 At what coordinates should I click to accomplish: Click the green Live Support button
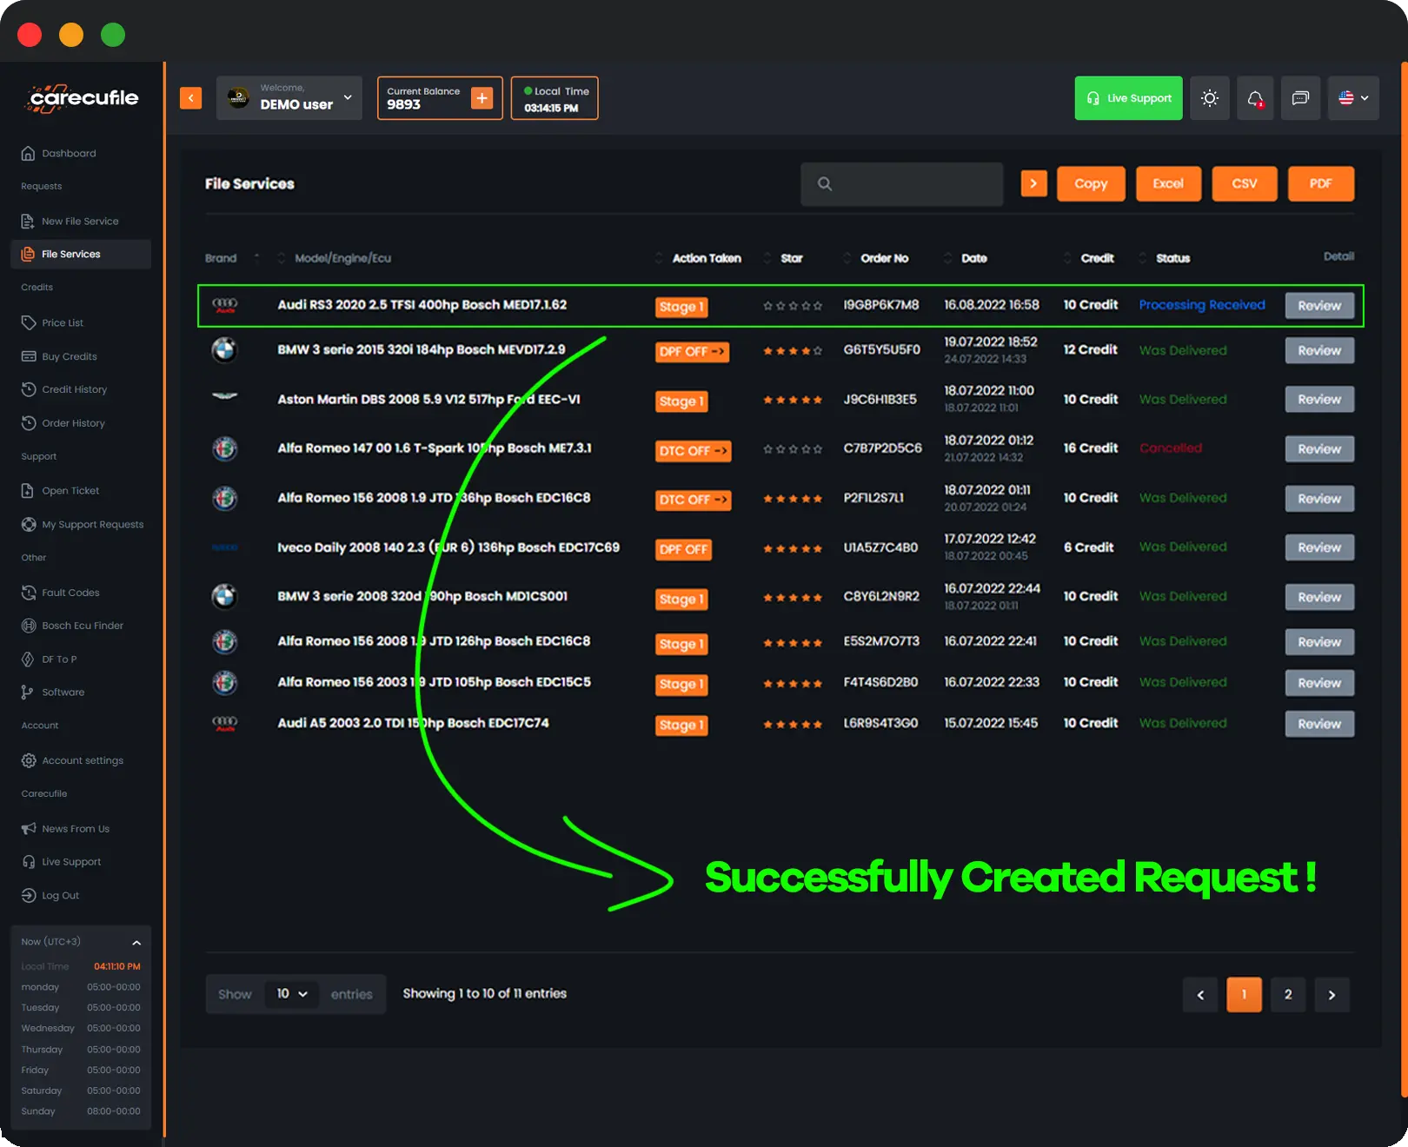(1128, 98)
